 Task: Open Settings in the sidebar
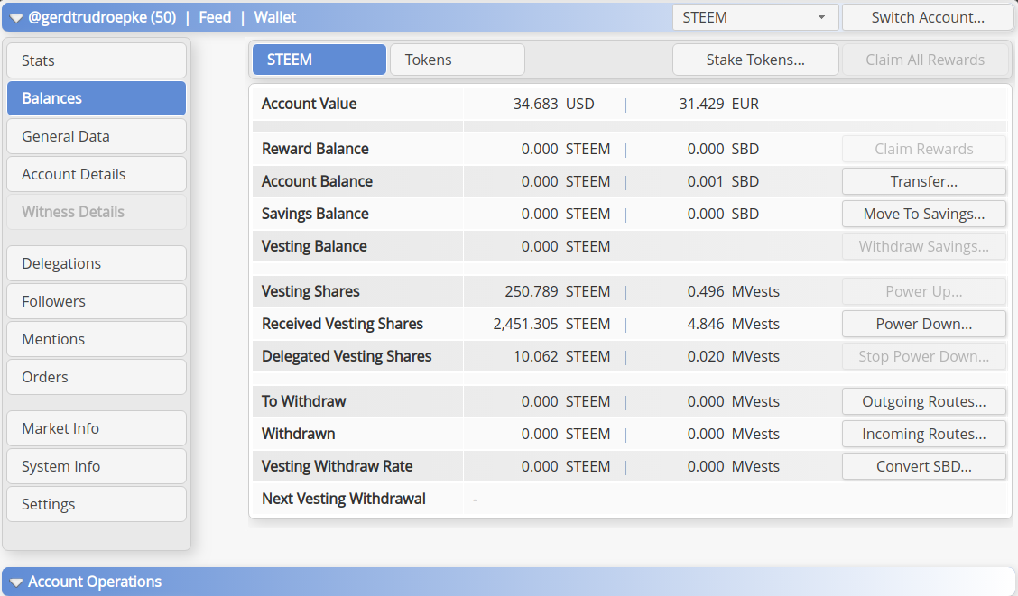point(97,504)
